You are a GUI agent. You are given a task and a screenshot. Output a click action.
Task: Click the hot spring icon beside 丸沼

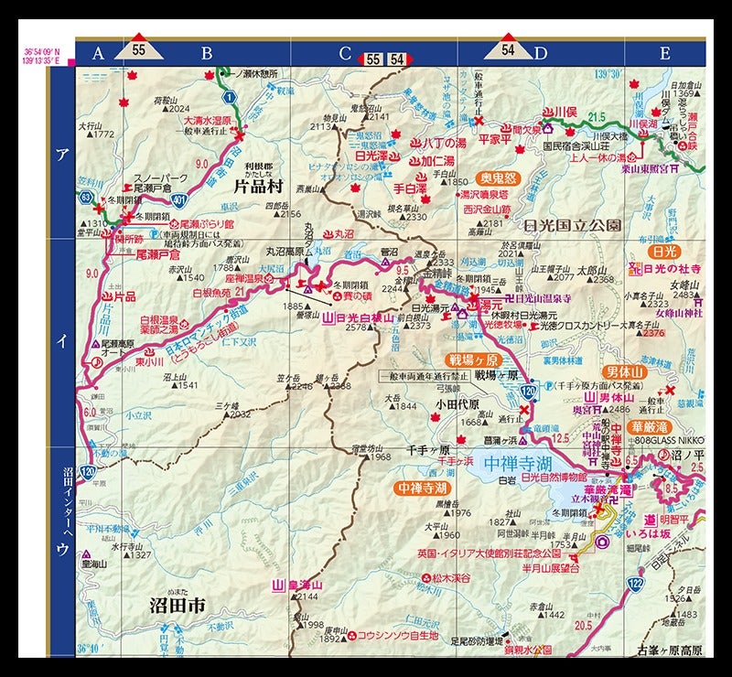[328, 234]
